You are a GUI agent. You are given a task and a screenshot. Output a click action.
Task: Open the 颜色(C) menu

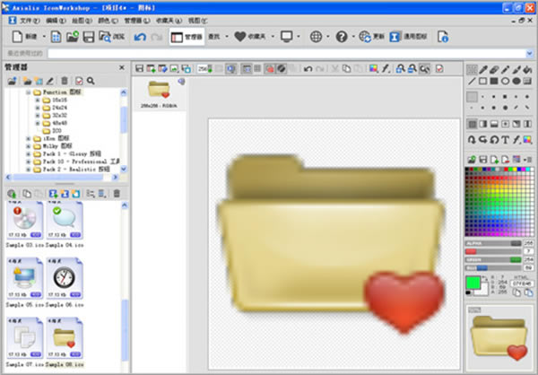coord(108,21)
